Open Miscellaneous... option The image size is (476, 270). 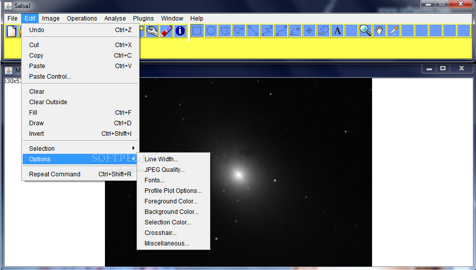(173, 243)
